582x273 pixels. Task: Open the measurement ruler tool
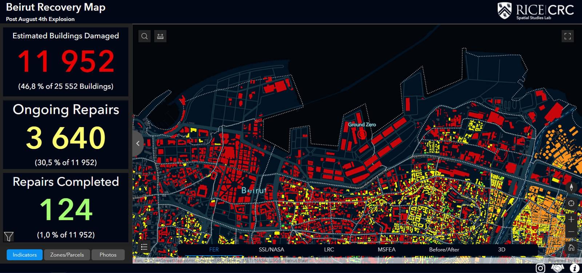click(x=160, y=36)
